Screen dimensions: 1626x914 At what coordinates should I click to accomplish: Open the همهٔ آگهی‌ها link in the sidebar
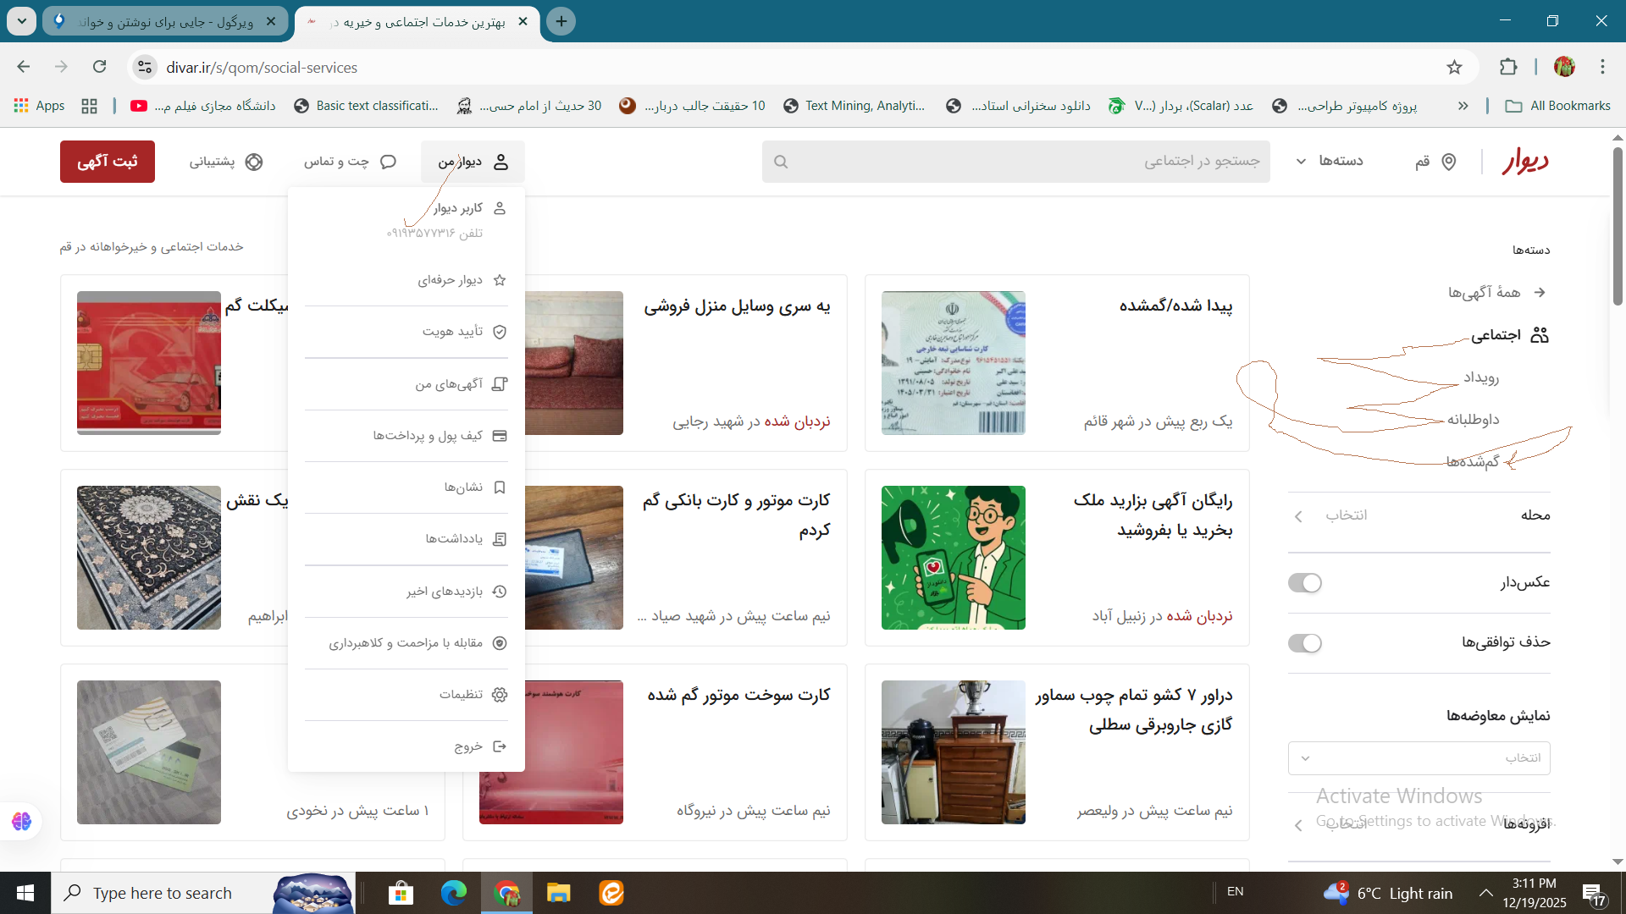coord(1484,293)
